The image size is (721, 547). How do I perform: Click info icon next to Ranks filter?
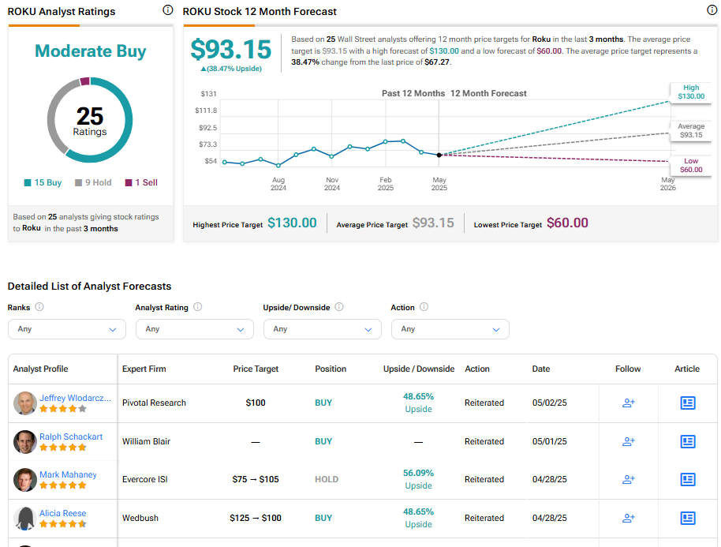pyautogui.click(x=39, y=307)
